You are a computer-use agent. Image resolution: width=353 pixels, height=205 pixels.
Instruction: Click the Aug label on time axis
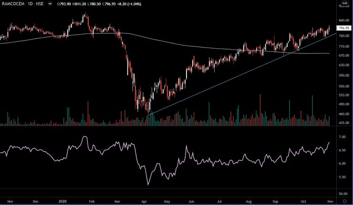(249, 201)
